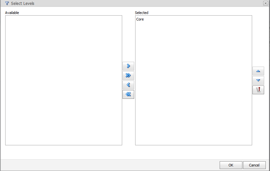Click the Selected label above right list
The height and width of the screenshot is (171, 270).
tap(142, 13)
